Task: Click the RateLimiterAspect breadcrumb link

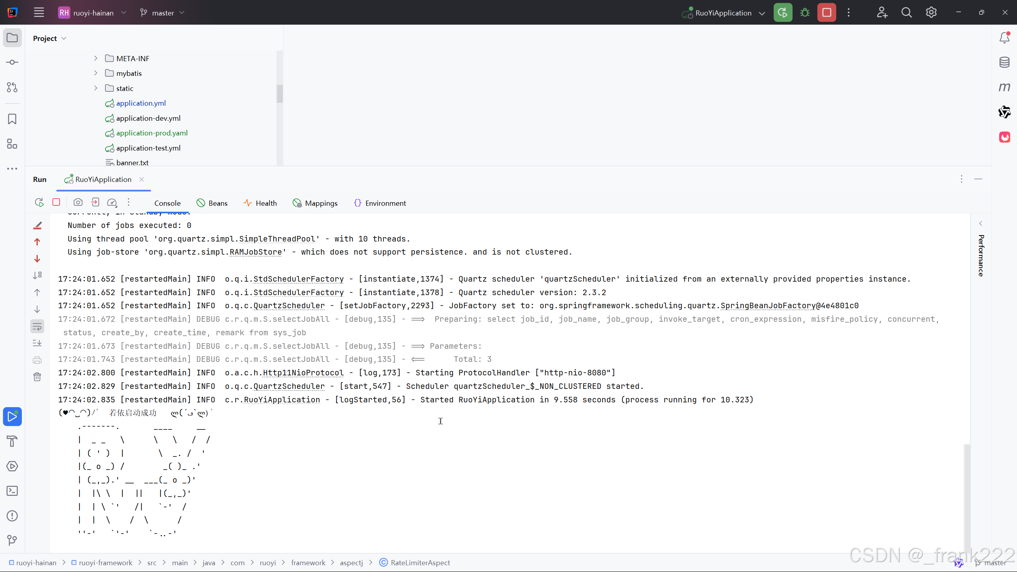Action: [x=420, y=562]
